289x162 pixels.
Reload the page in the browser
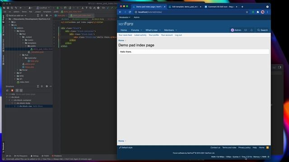pyautogui.click(x=130, y=12)
